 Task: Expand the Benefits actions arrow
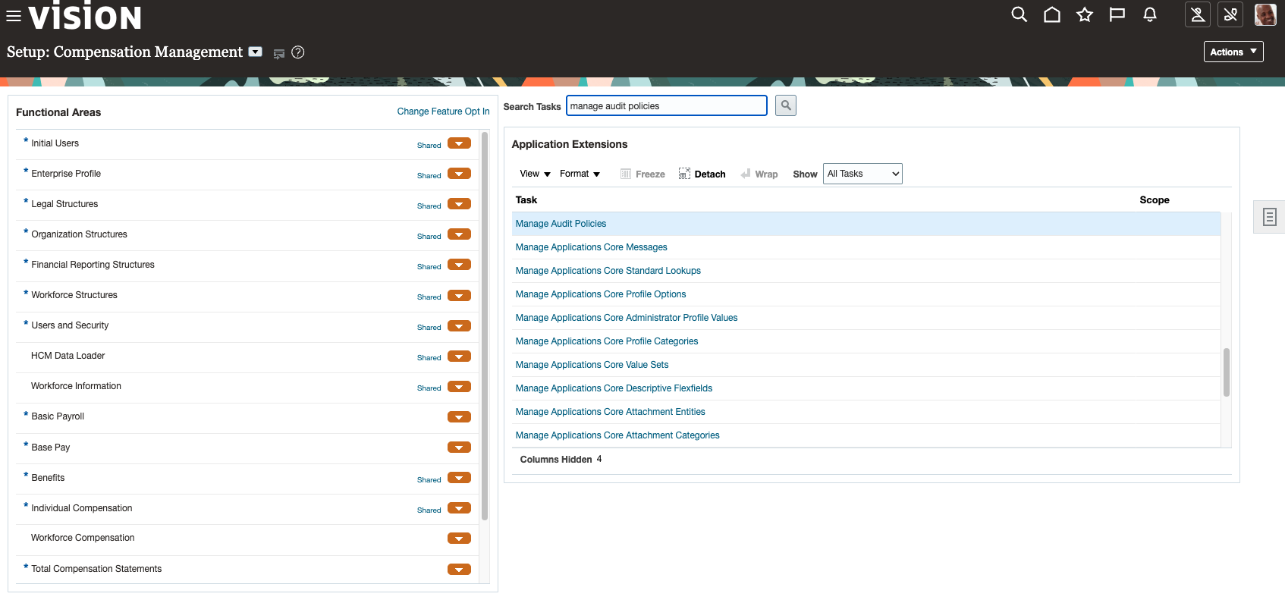point(459,478)
